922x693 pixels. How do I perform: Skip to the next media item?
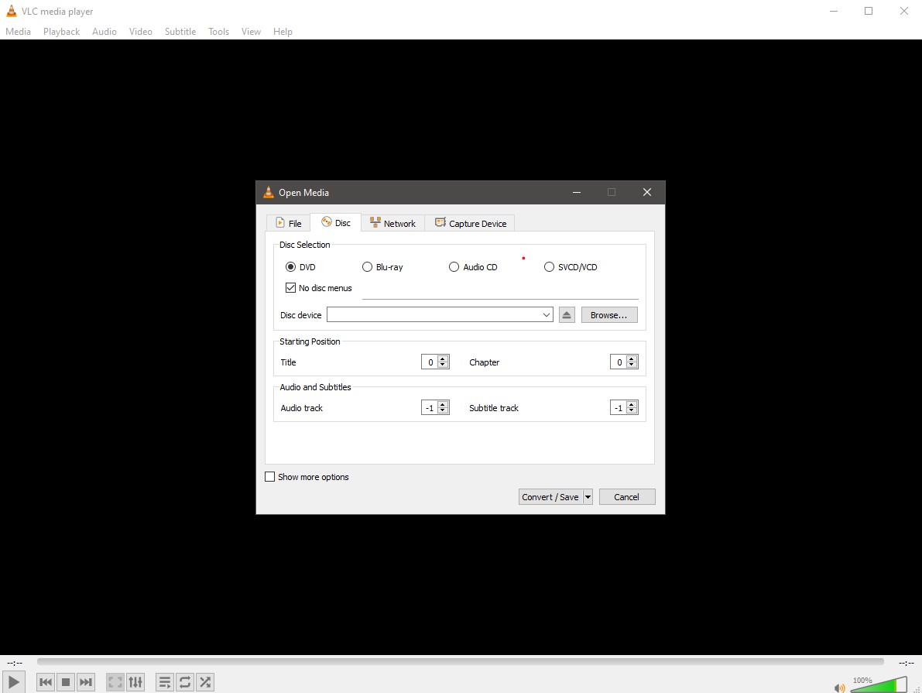85,682
